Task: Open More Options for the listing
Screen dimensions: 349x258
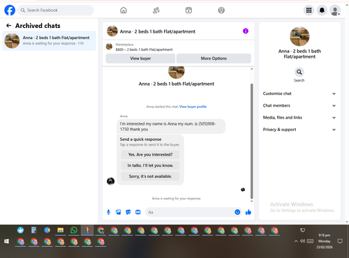Action: pos(214,59)
